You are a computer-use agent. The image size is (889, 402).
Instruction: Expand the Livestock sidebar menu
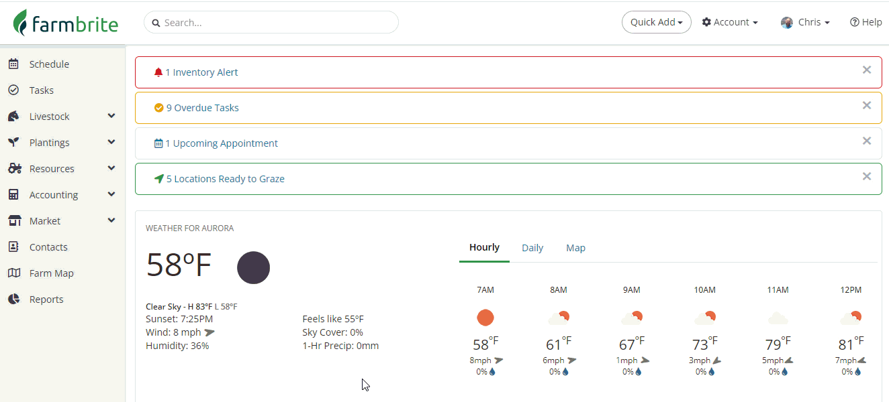click(x=111, y=117)
